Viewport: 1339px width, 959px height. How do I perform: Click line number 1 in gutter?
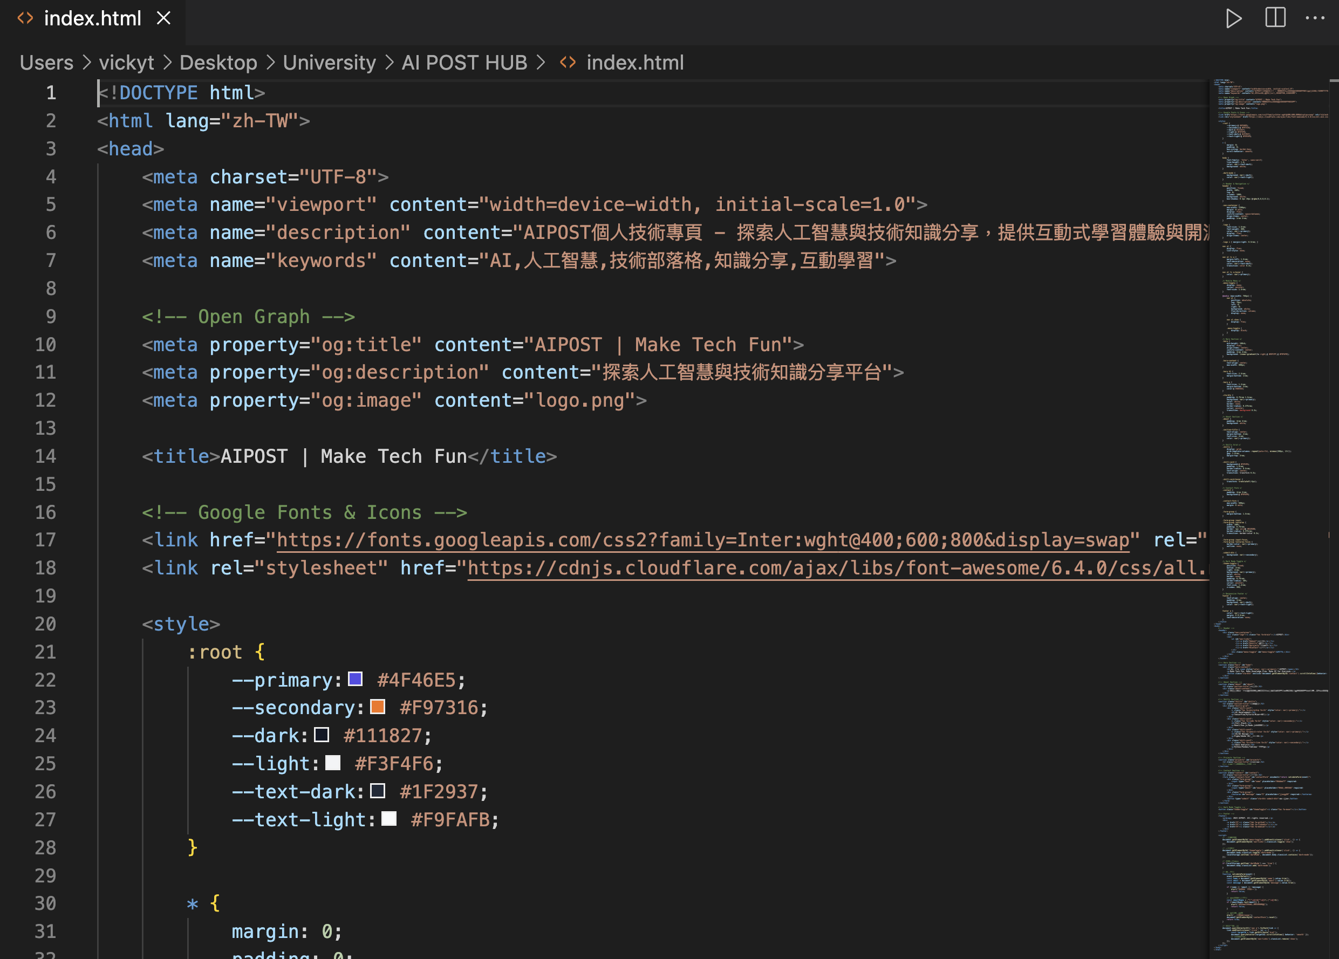[x=51, y=93]
